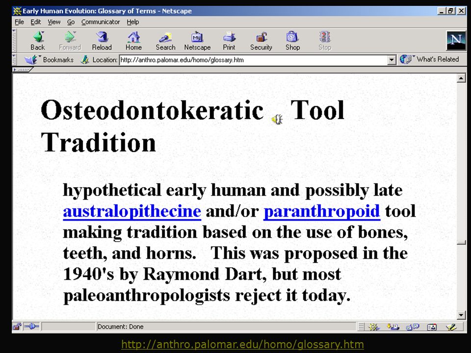Open the Go menu

[71, 22]
